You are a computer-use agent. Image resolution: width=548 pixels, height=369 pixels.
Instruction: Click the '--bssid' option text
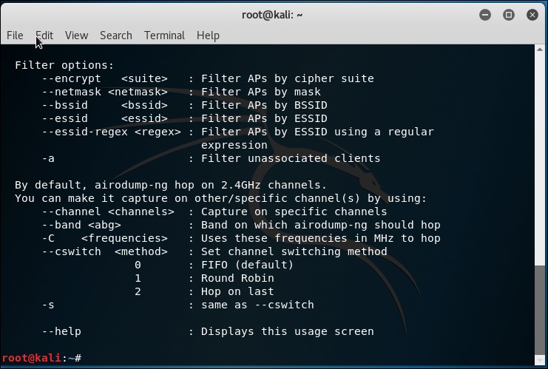[64, 105]
